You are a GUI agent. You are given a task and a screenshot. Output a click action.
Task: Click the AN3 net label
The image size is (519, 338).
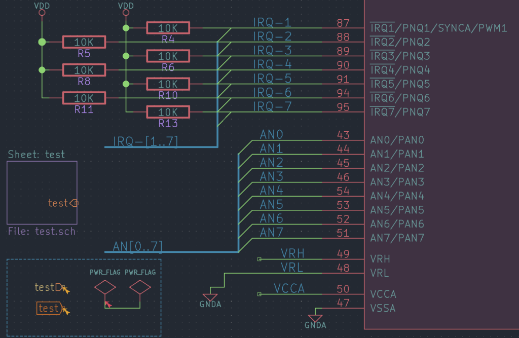[x=271, y=176]
